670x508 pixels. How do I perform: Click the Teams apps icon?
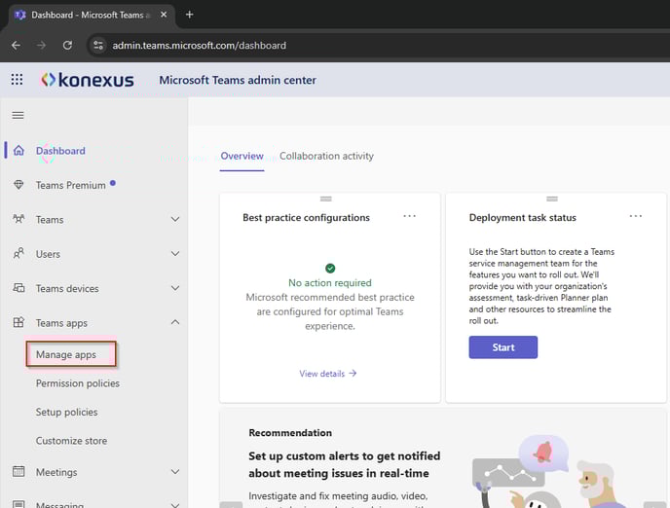click(19, 322)
